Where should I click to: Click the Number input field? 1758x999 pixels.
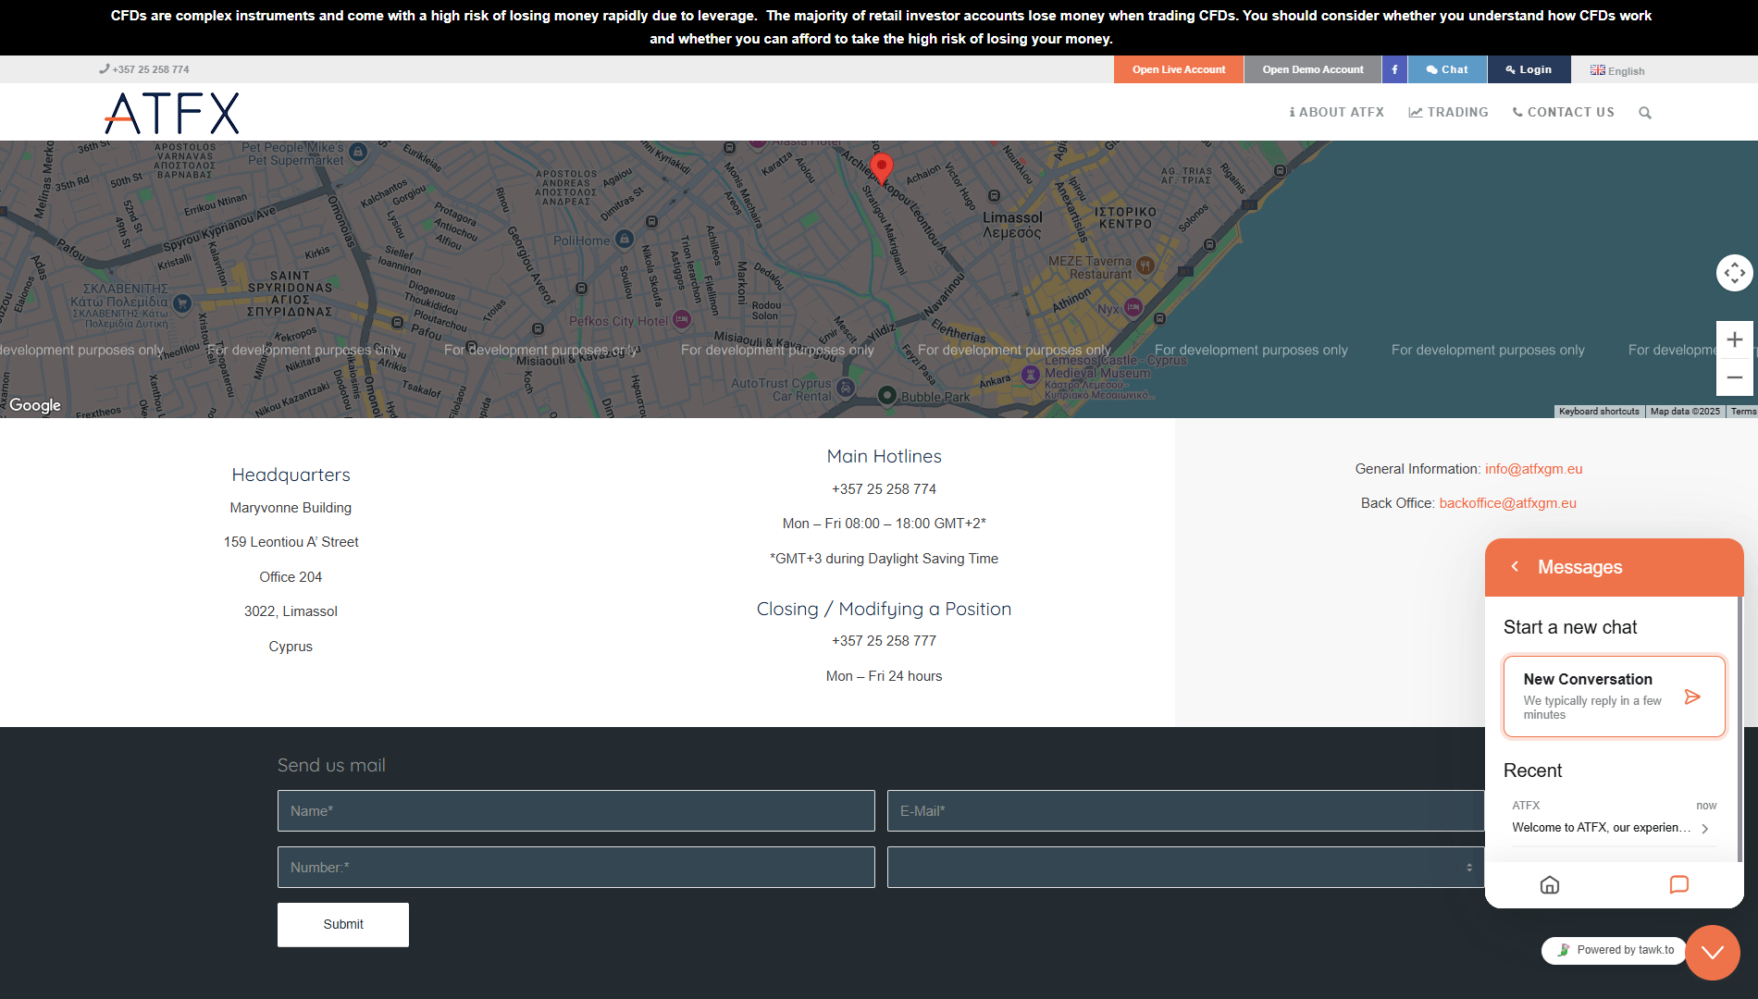[576, 868]
